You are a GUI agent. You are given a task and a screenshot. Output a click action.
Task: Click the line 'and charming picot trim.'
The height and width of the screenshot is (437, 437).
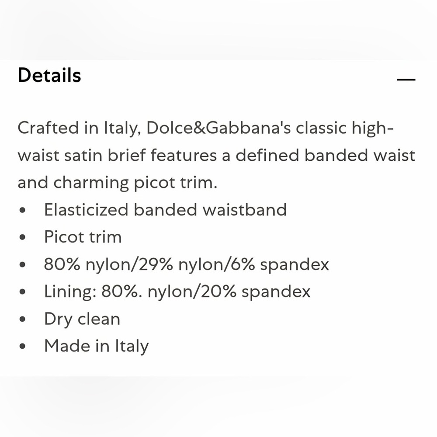117,183
